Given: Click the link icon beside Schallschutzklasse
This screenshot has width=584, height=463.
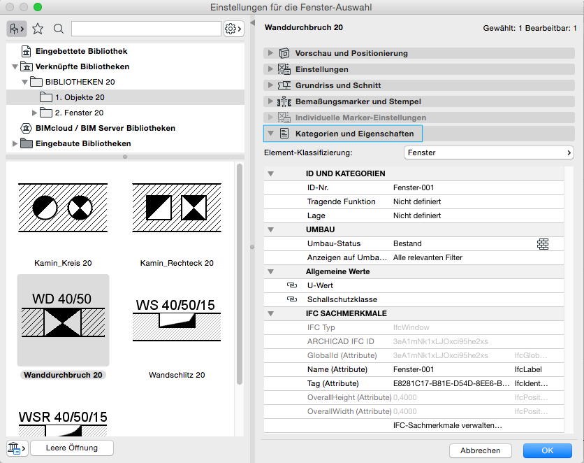Looking at the screenshot, I should (x=292, y=299).
